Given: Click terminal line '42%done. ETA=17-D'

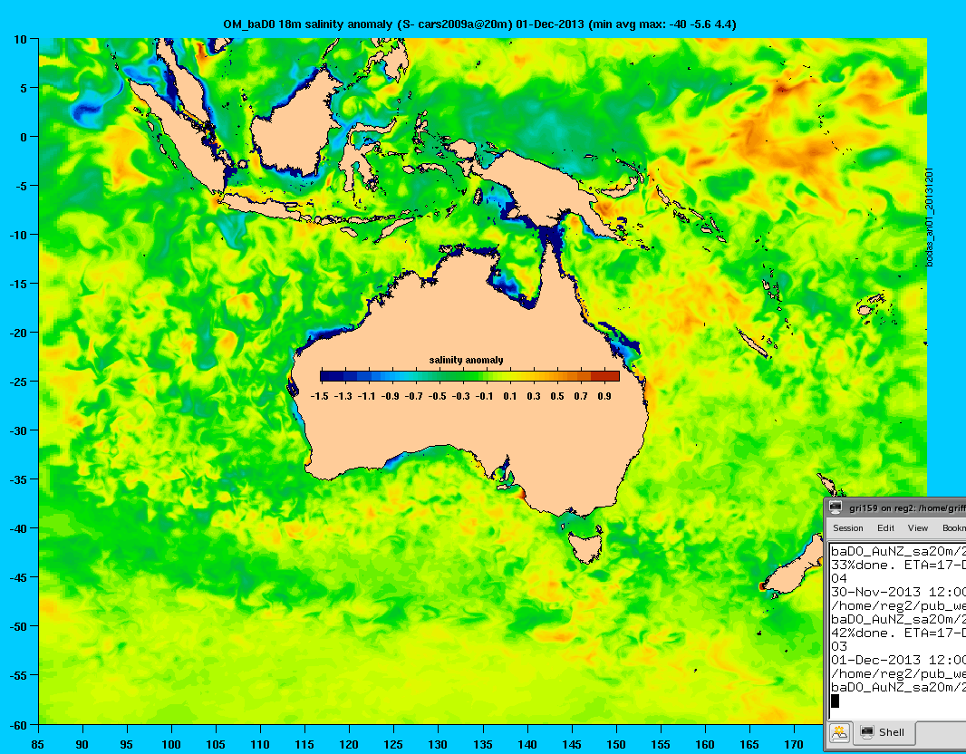Looking at the screenshot, I should point(898,633).
